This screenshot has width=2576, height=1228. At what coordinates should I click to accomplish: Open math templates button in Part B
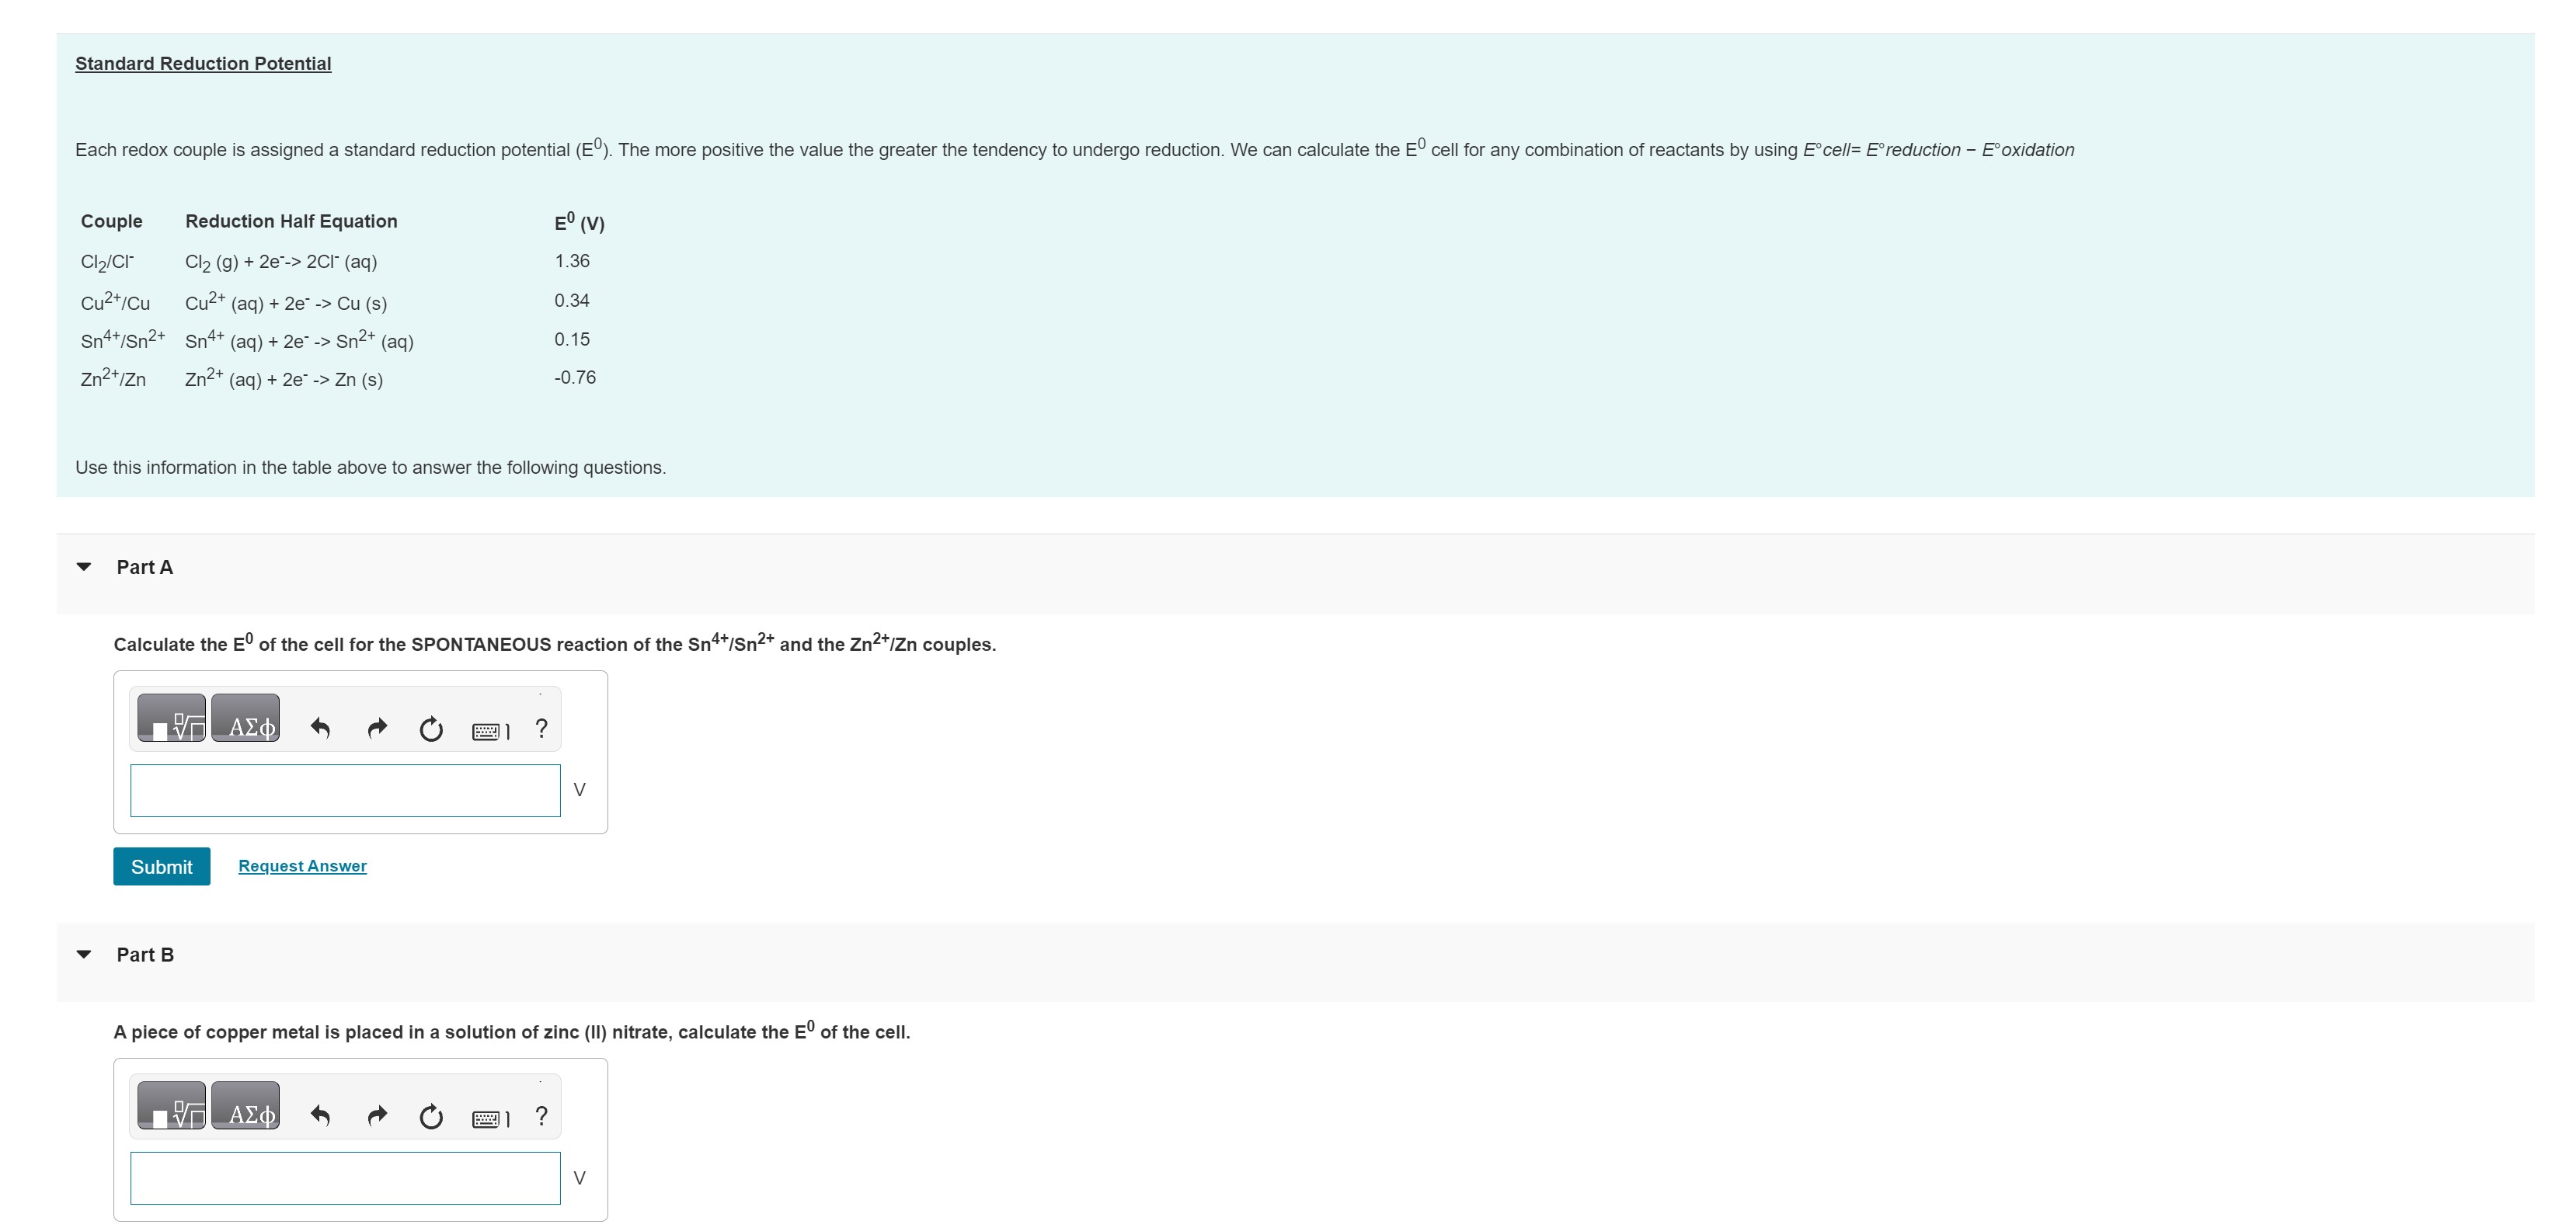click(171, 1106)
